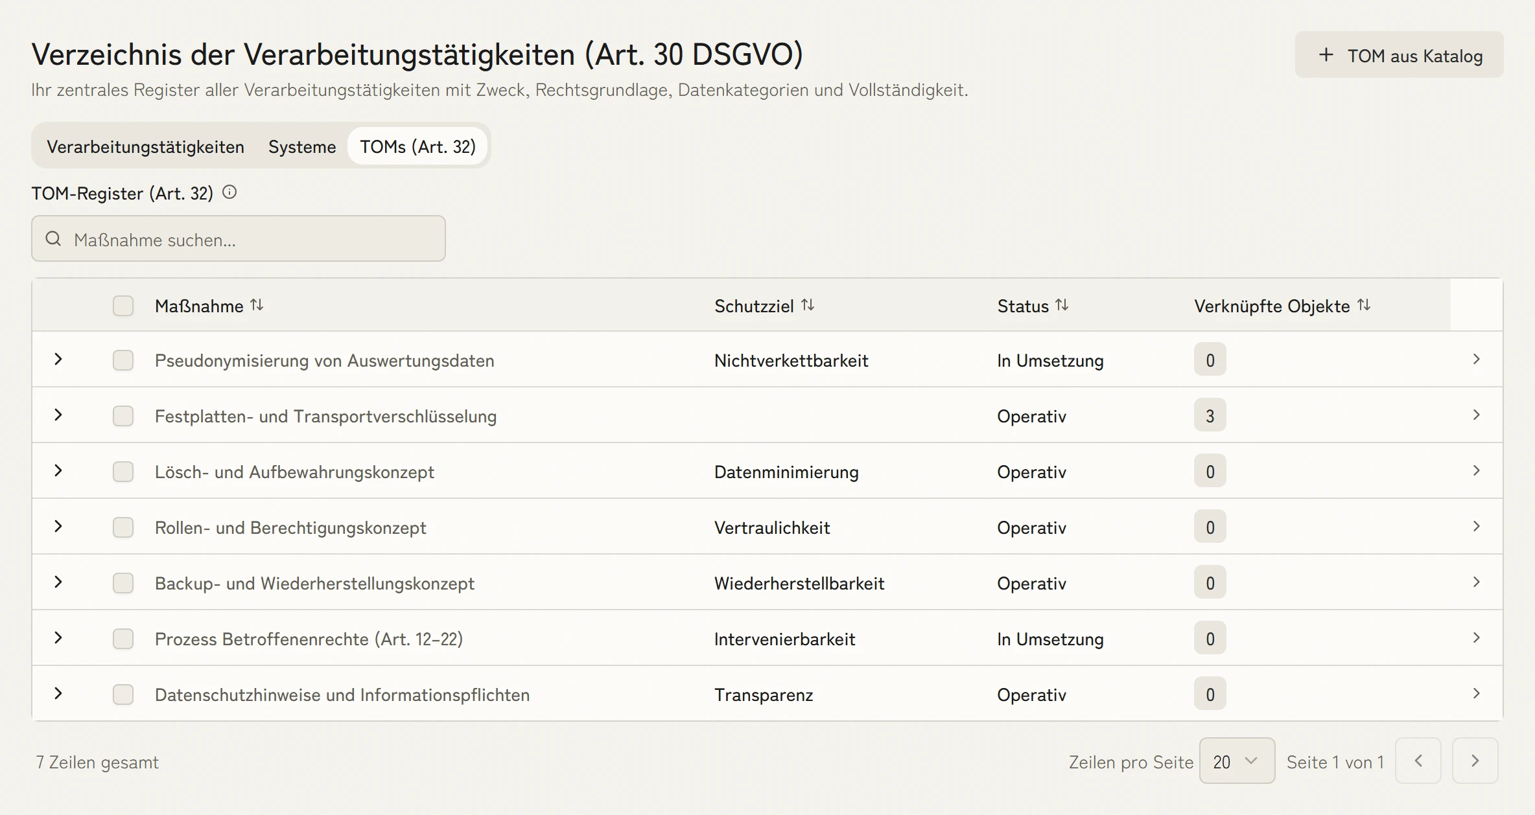
Task: Open details arrow for Pseudonymisierung von Auswertungsdaten
Action: pyautogui.click(x=1477, y=360)
